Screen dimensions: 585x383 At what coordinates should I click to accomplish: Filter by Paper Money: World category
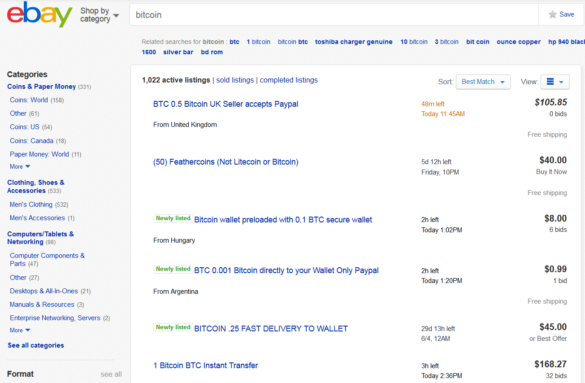[39, 154]
